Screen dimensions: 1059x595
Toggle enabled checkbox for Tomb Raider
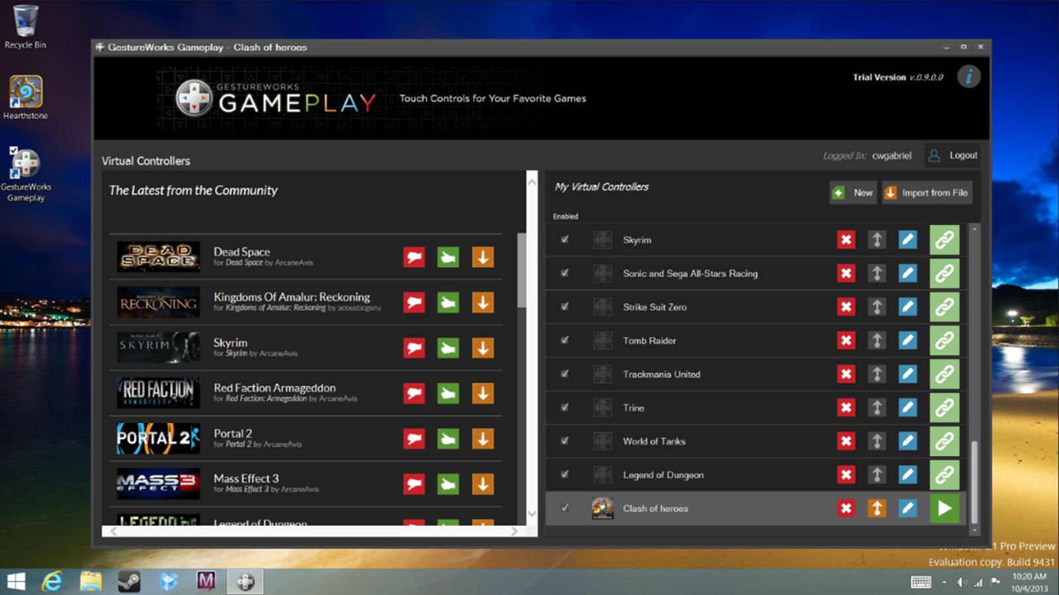tap(565, 340)
